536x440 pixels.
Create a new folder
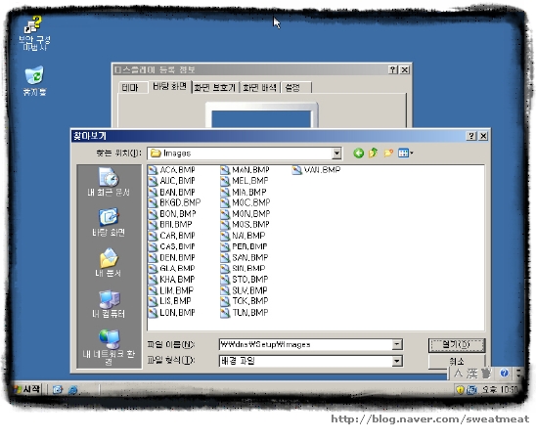point(388,154)
